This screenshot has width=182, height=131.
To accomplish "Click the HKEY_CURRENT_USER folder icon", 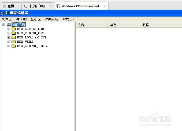I will click(14, 33).
